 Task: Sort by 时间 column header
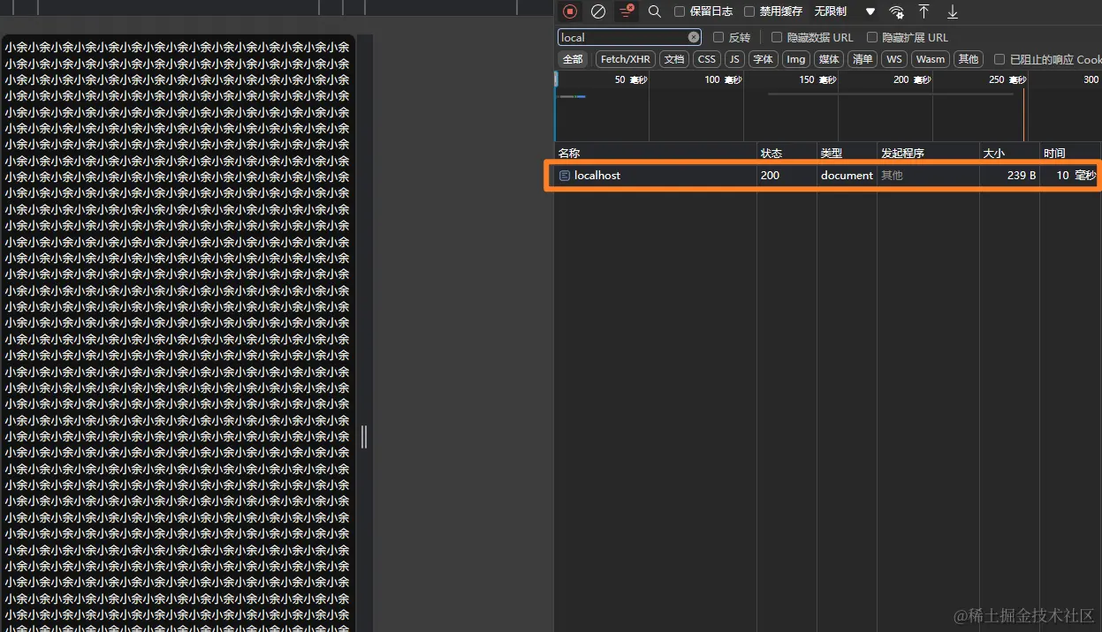click(1070, 153)
